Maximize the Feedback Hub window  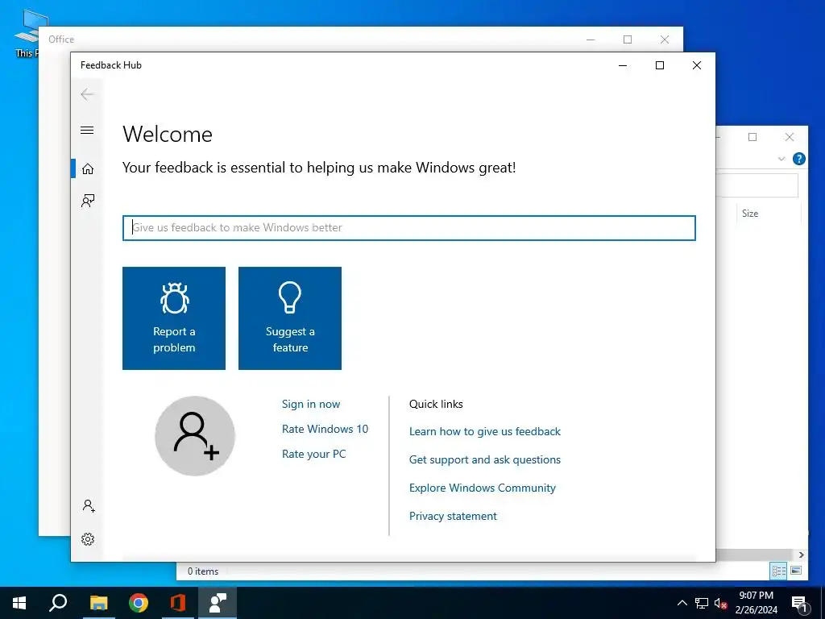[x=660, y=65]
